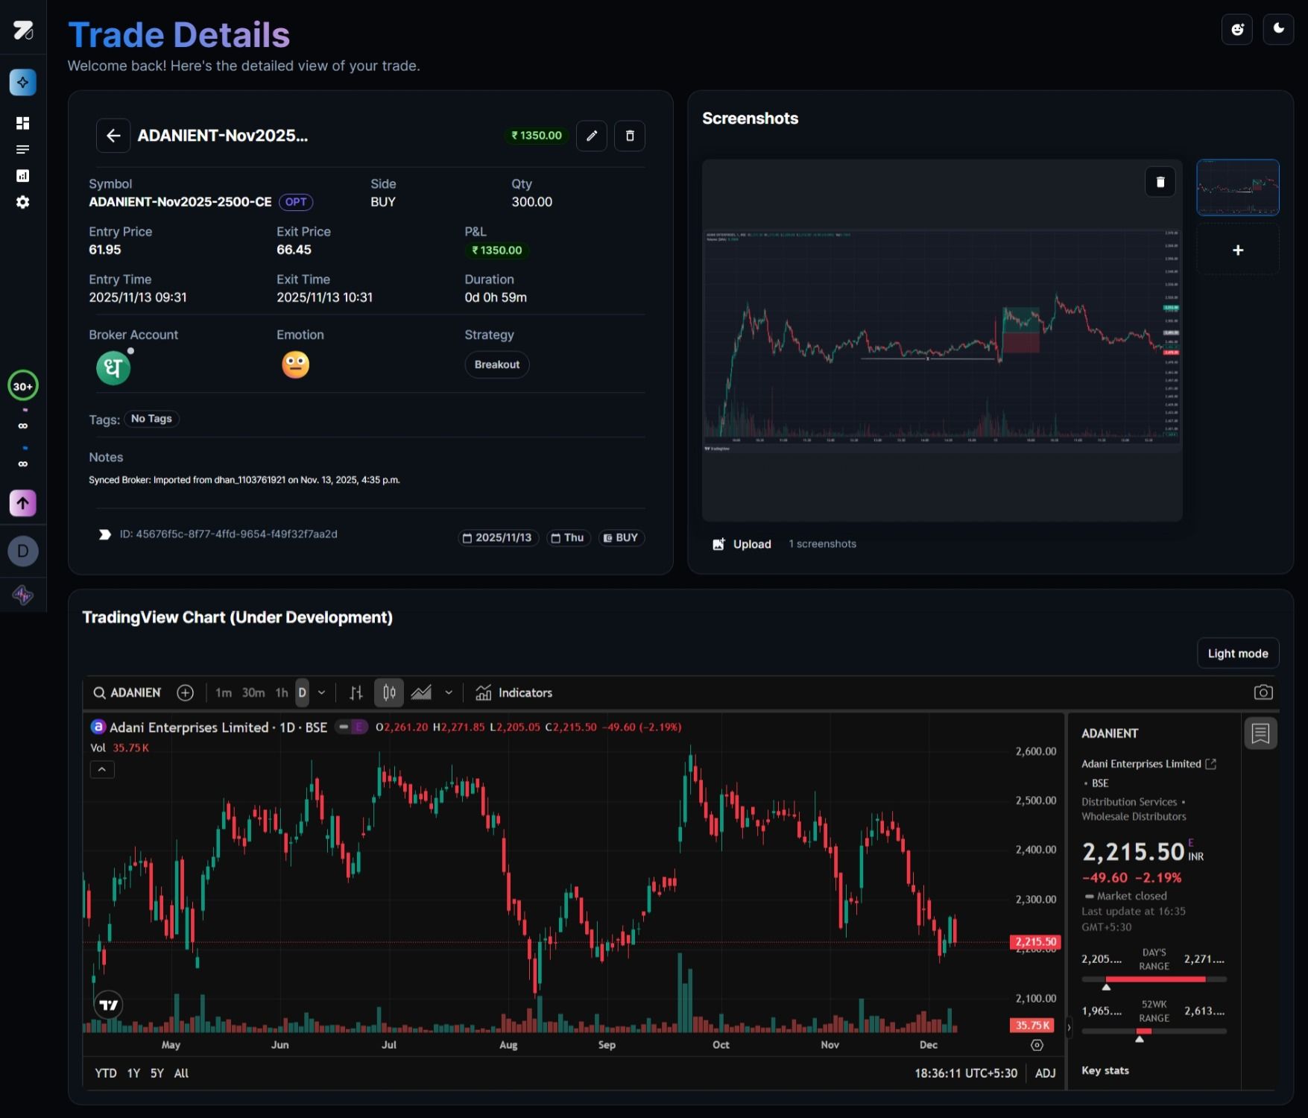The height and width of the screenshot is (1118, 1308).
Task: Go back using the arrow beside ADANIENT-Nov2025
Action: (113, 136)
